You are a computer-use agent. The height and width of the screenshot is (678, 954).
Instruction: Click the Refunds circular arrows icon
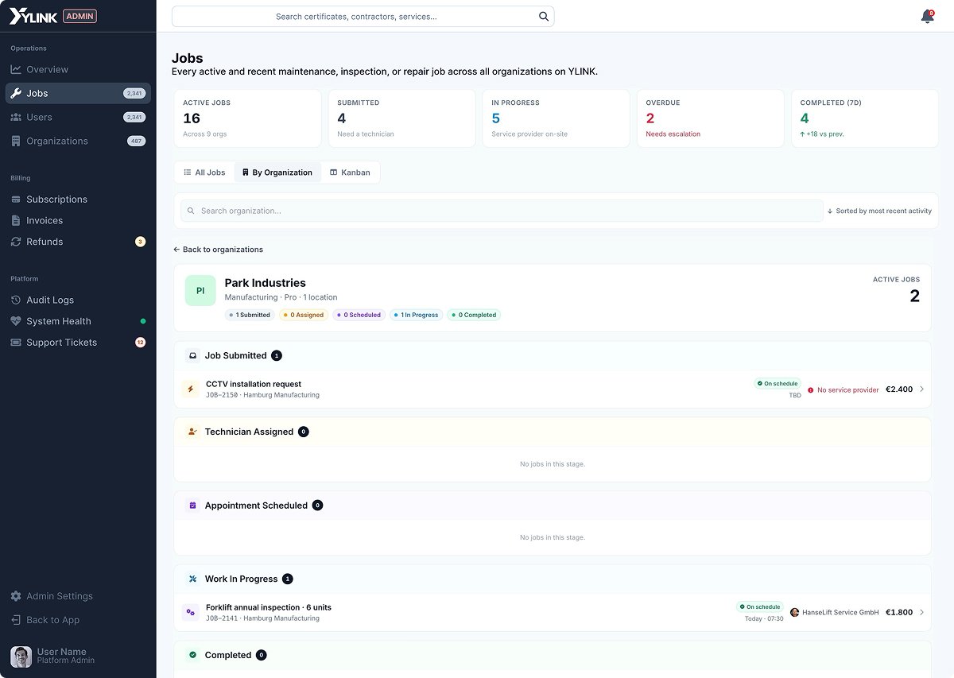click(16, 242)
